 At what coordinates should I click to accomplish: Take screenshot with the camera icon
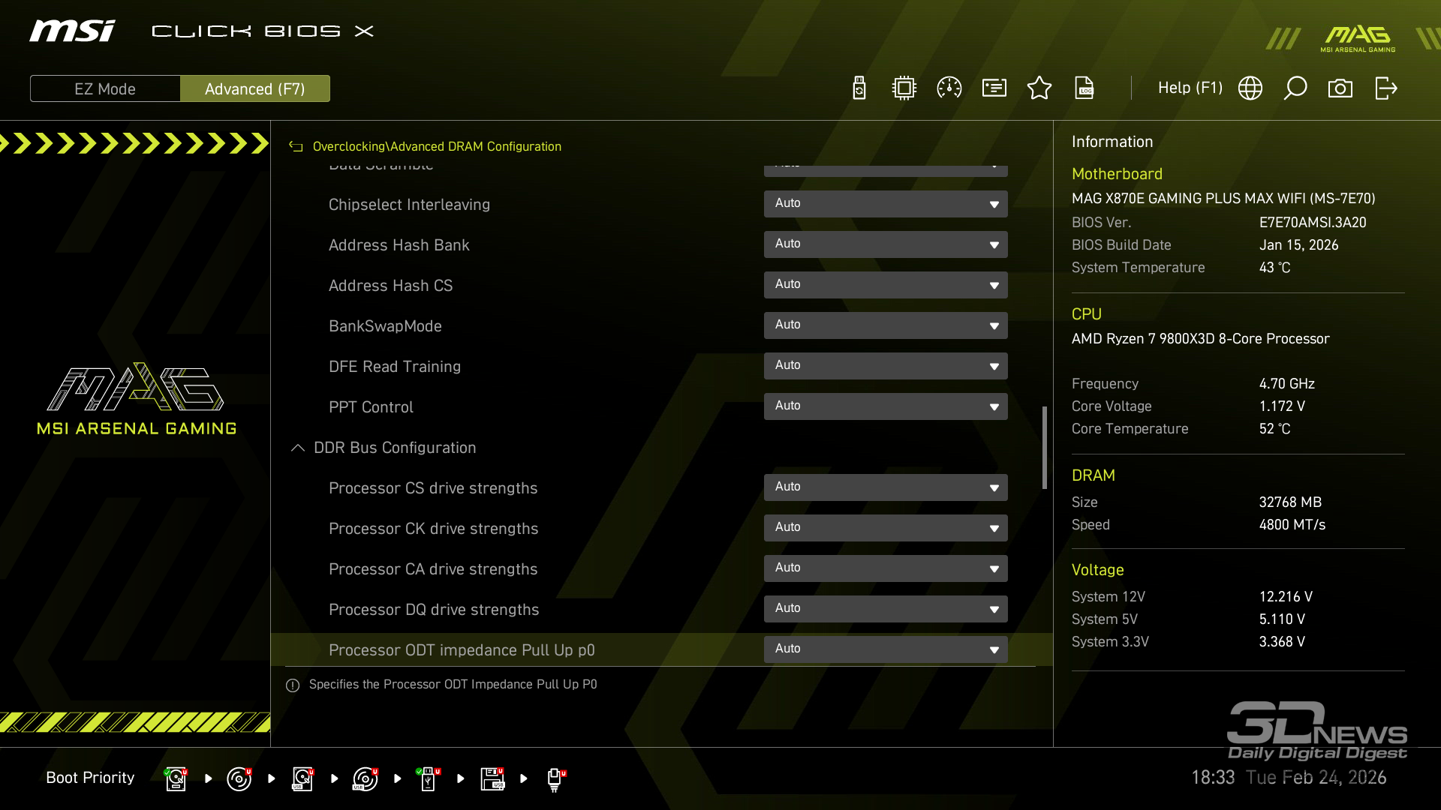click(x=1340, y=88)
